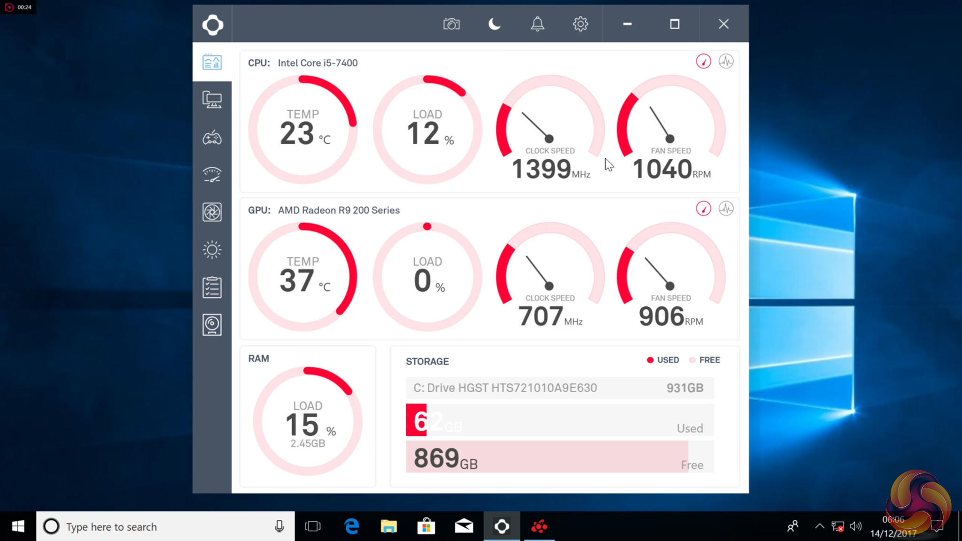
Task: Select the dashboard sidebar tab
Action: (212, 62)
